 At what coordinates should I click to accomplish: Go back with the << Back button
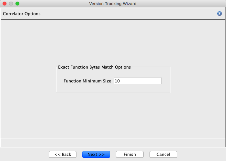[63, 155]
